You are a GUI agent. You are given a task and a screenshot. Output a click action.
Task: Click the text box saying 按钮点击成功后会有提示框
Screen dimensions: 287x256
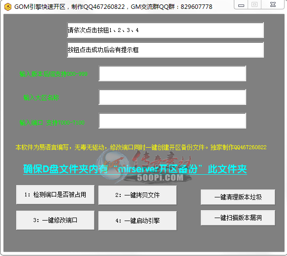pyautogui.click(x=165, y=50)
